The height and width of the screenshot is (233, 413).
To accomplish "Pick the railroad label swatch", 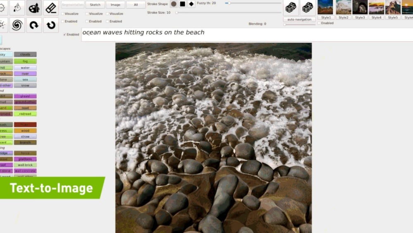I will pyautogui.click(x=25, y=114).
